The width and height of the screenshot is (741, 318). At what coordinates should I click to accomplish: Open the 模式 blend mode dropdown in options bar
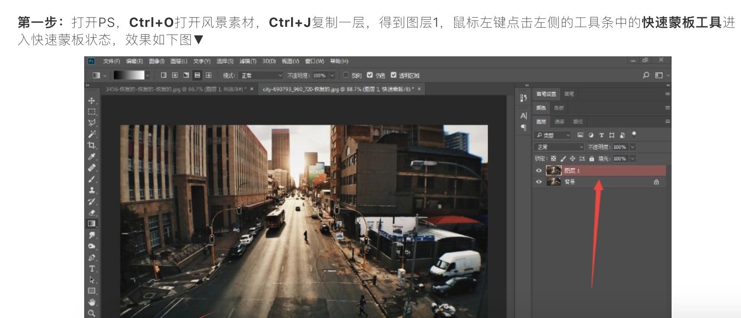pyautogui.click(x=261, y=75)
